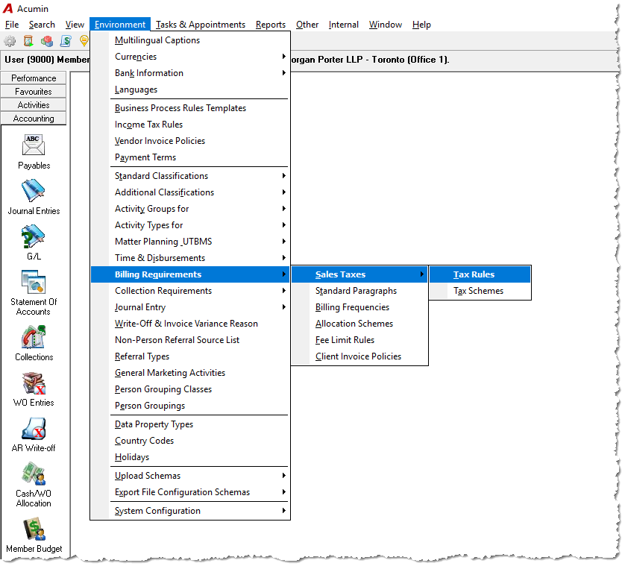Expand the Time & Disbursements submenu
The height and width of the screenshot is (566, 625).
click(189, 258)
